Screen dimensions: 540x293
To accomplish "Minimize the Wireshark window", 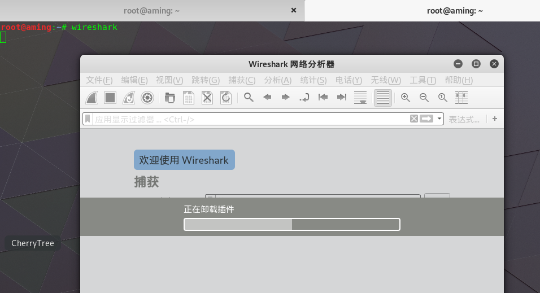I will pyautogui.click(x=458, y=64).
